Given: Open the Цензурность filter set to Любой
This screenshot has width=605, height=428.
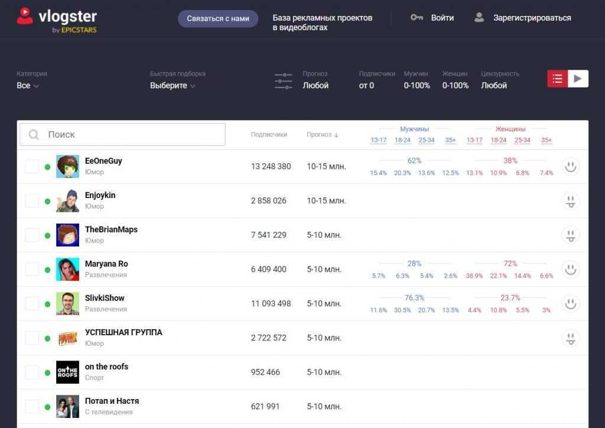Looking at the screenshot, I should click(x=494, y=86).
